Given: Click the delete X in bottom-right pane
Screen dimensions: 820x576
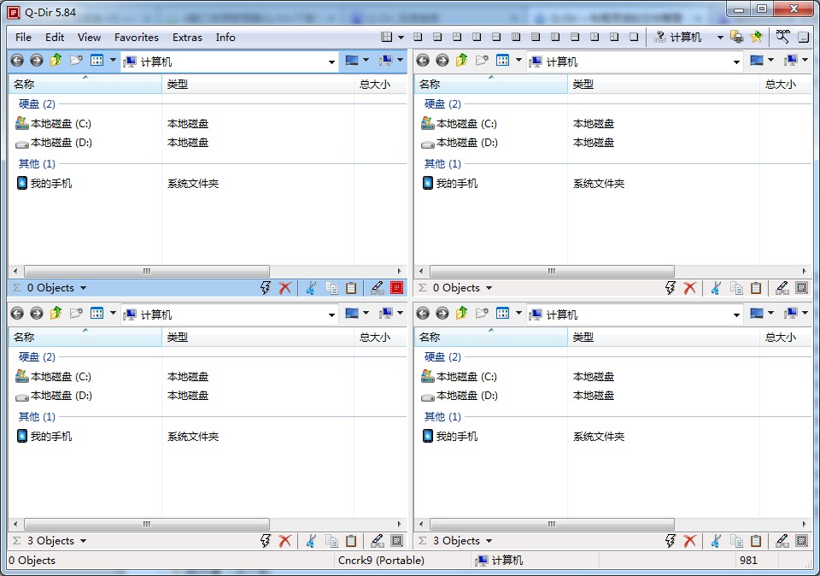Looking at the screenshot, I should [690, 540].
